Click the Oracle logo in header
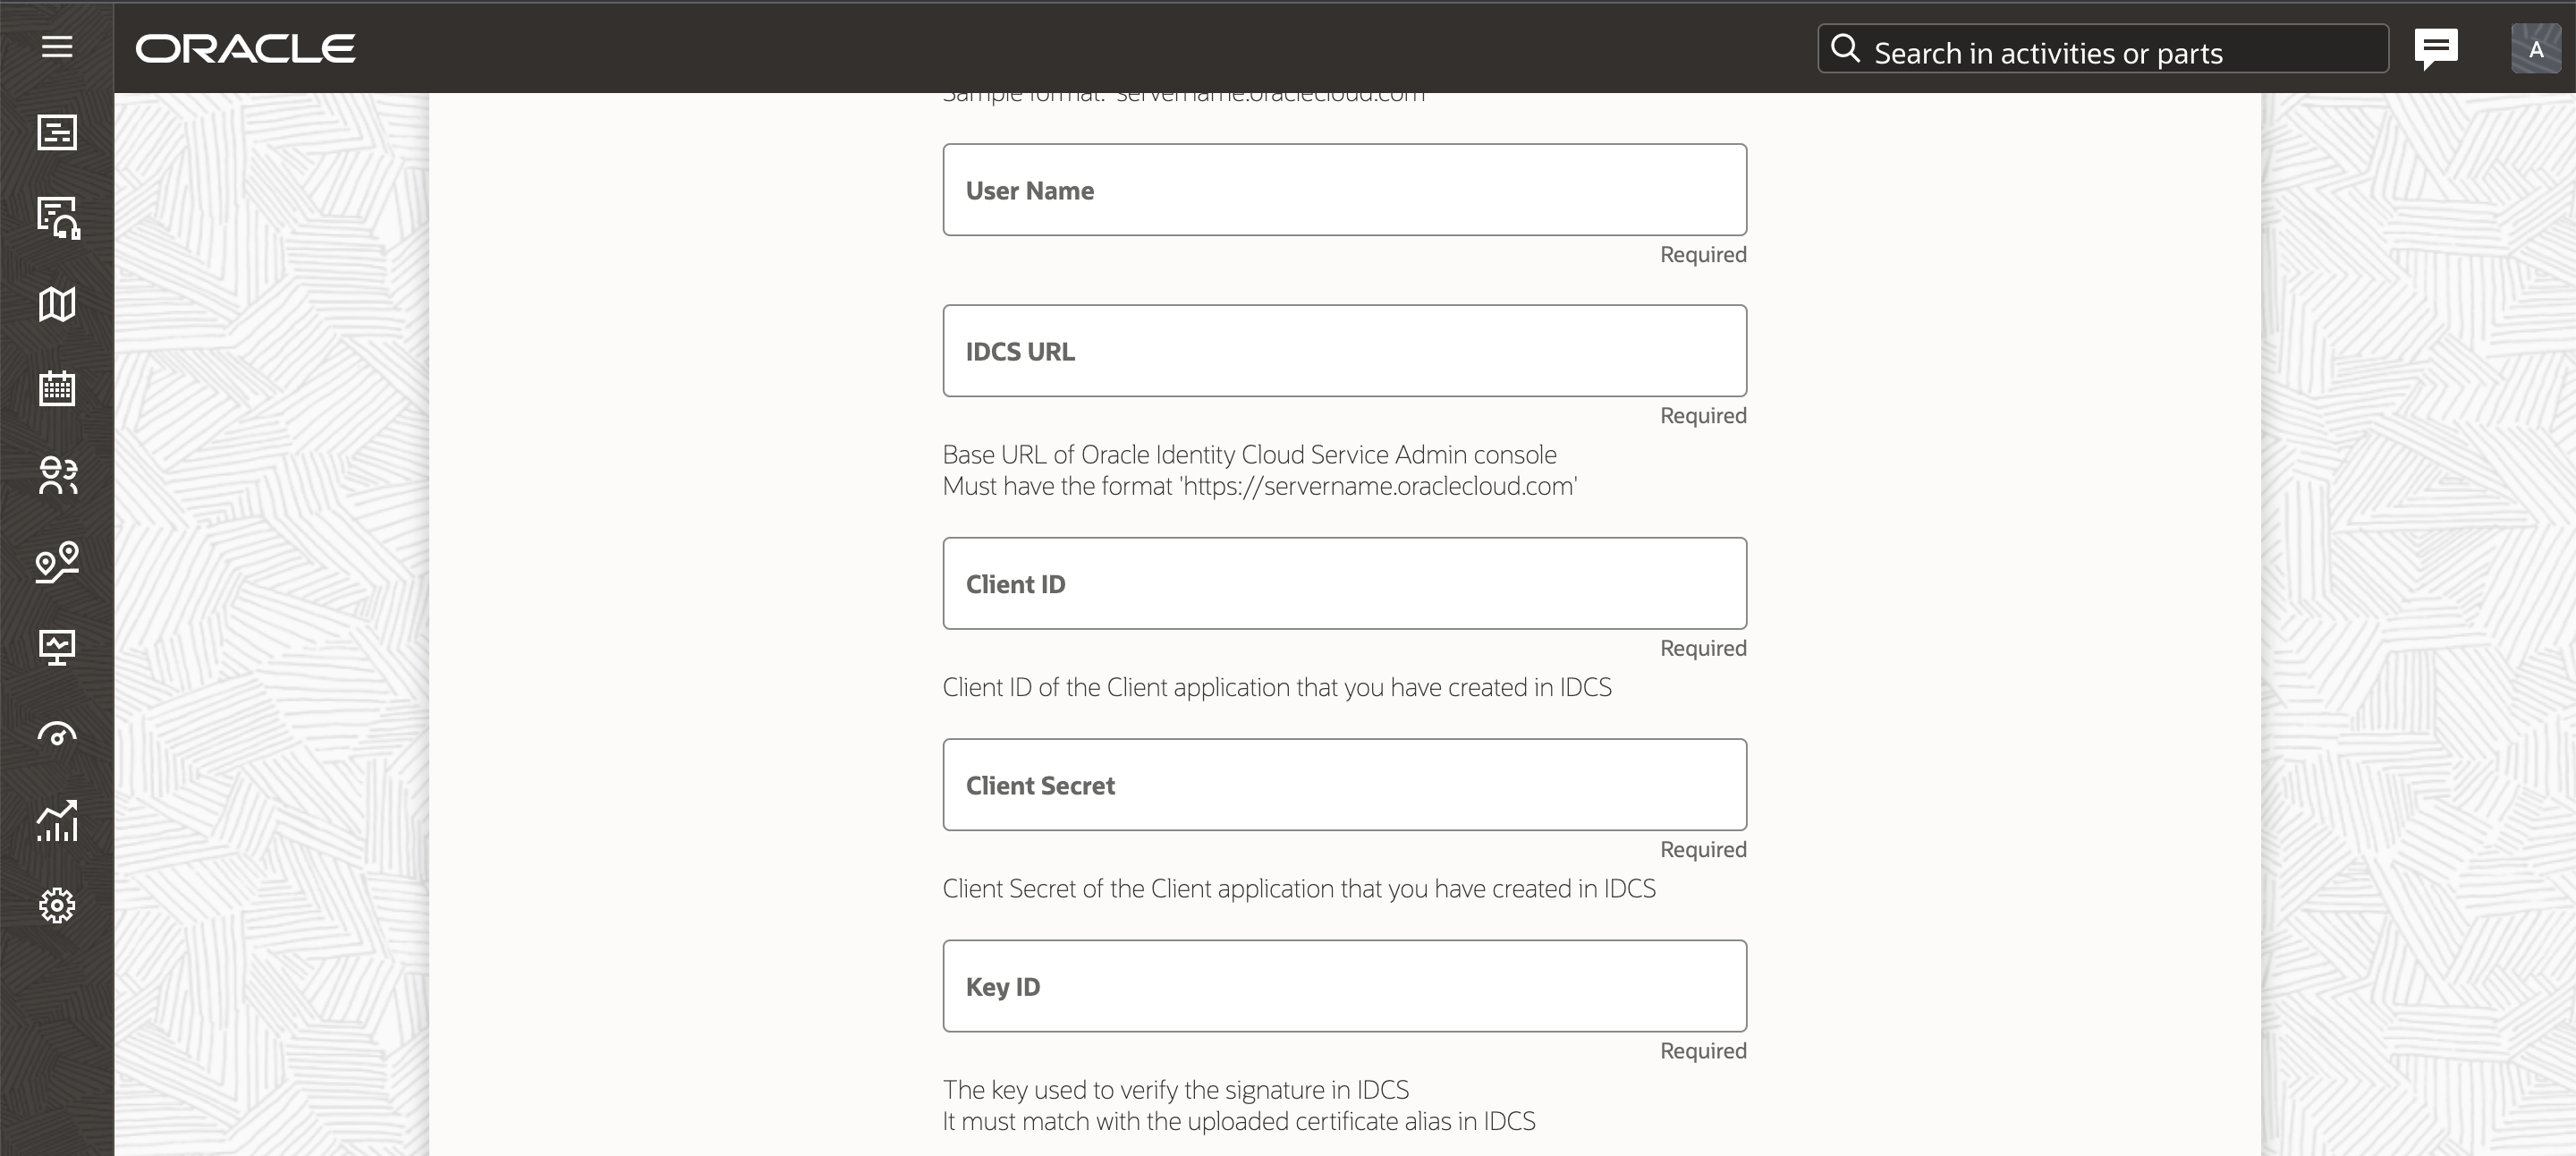The height and width of the screenshot is (1156, 2576). pos(245,46)
